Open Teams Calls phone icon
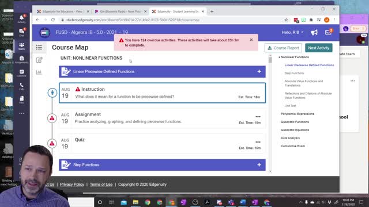 point(22,86)
